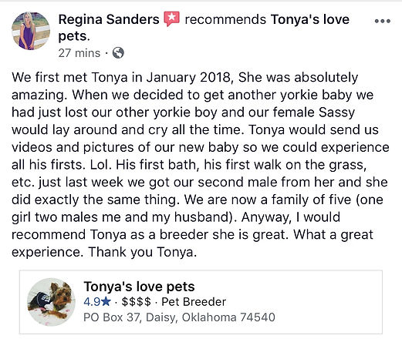Image resolution: width=402 pixels, height=339 pixels.
Task: Open Regina Sanders profile picture
Action: [x=31, y=31]
